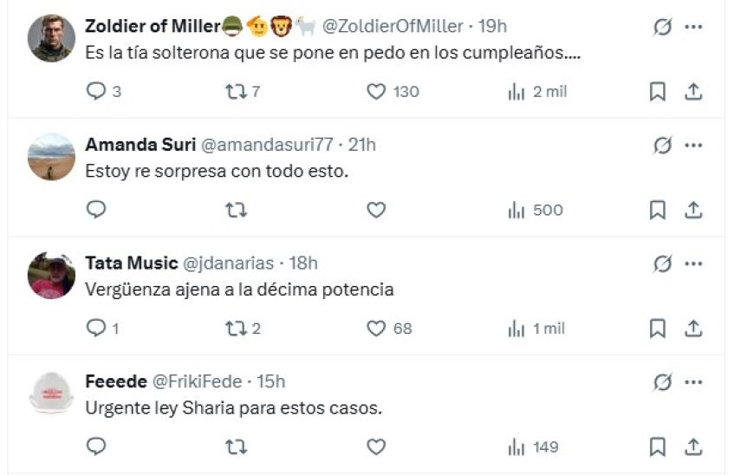Open more options on Zoldier of Miller's tweet
Viewport: 747px width, 475px height.
pyautogui.click(x=693, y=27)
